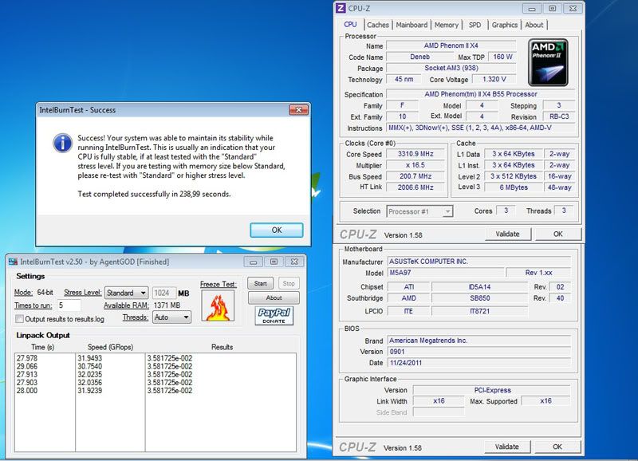Click the Deneb code name value
Viewport: 638px width, 461px height.
tap(420, 57)
